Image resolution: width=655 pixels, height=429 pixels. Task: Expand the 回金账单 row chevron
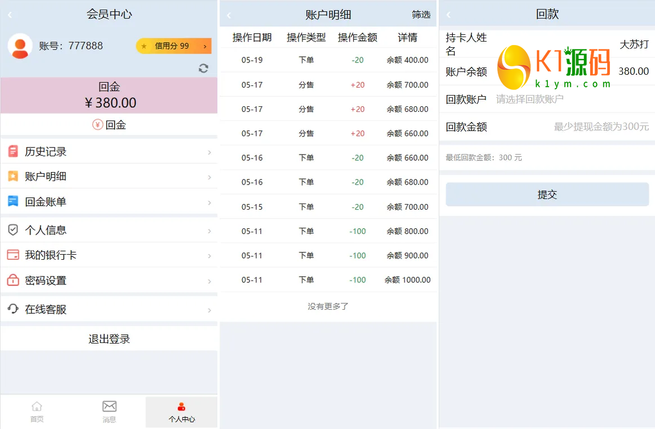(210, 203)
